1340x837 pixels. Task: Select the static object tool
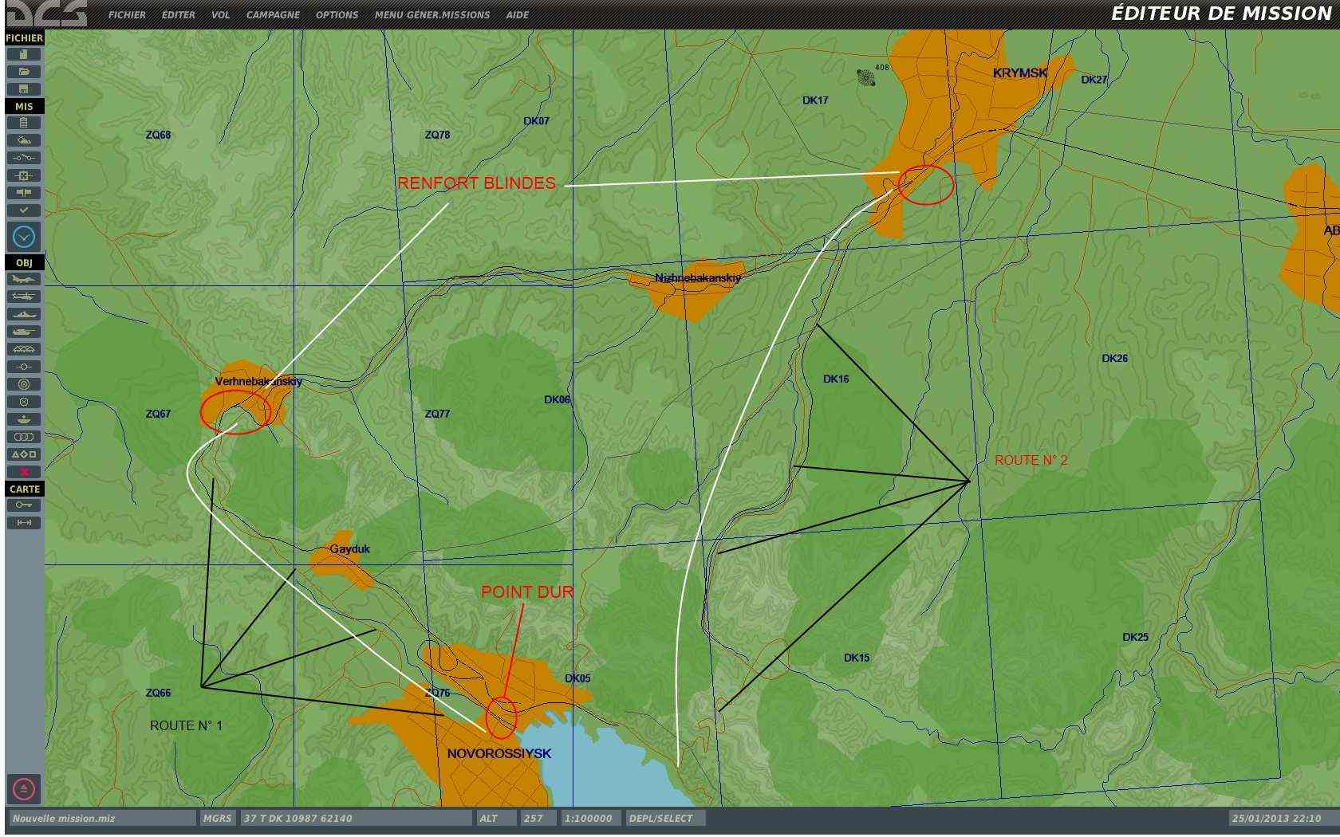(x=24, y=349)
